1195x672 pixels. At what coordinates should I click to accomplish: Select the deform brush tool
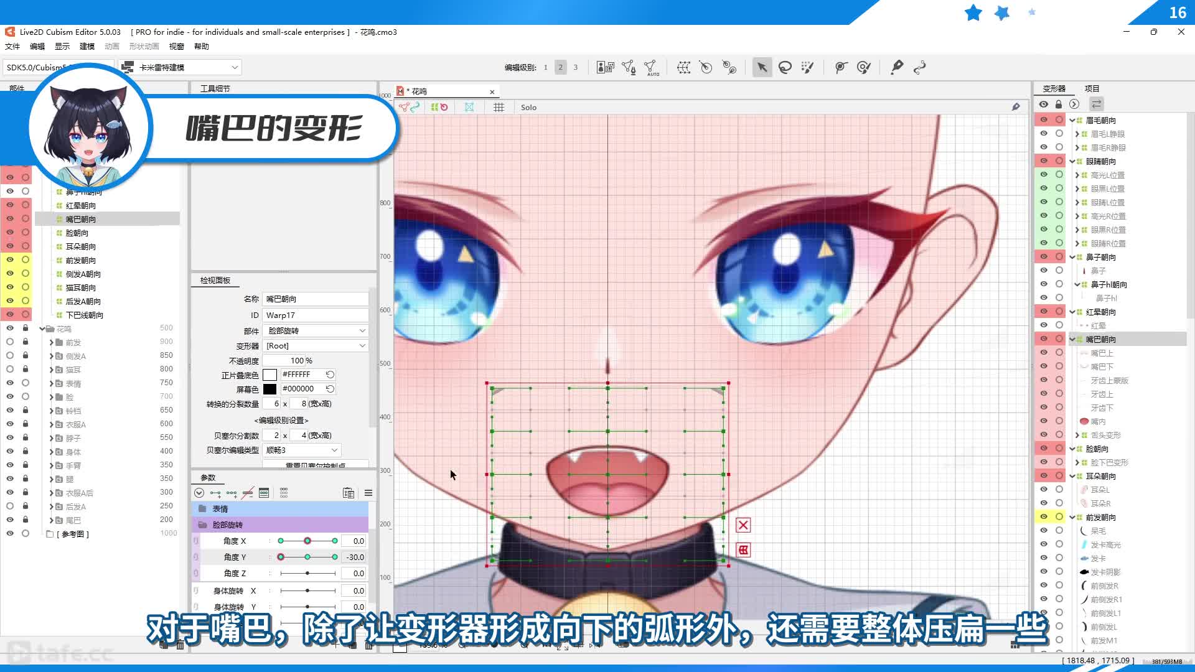841,67
